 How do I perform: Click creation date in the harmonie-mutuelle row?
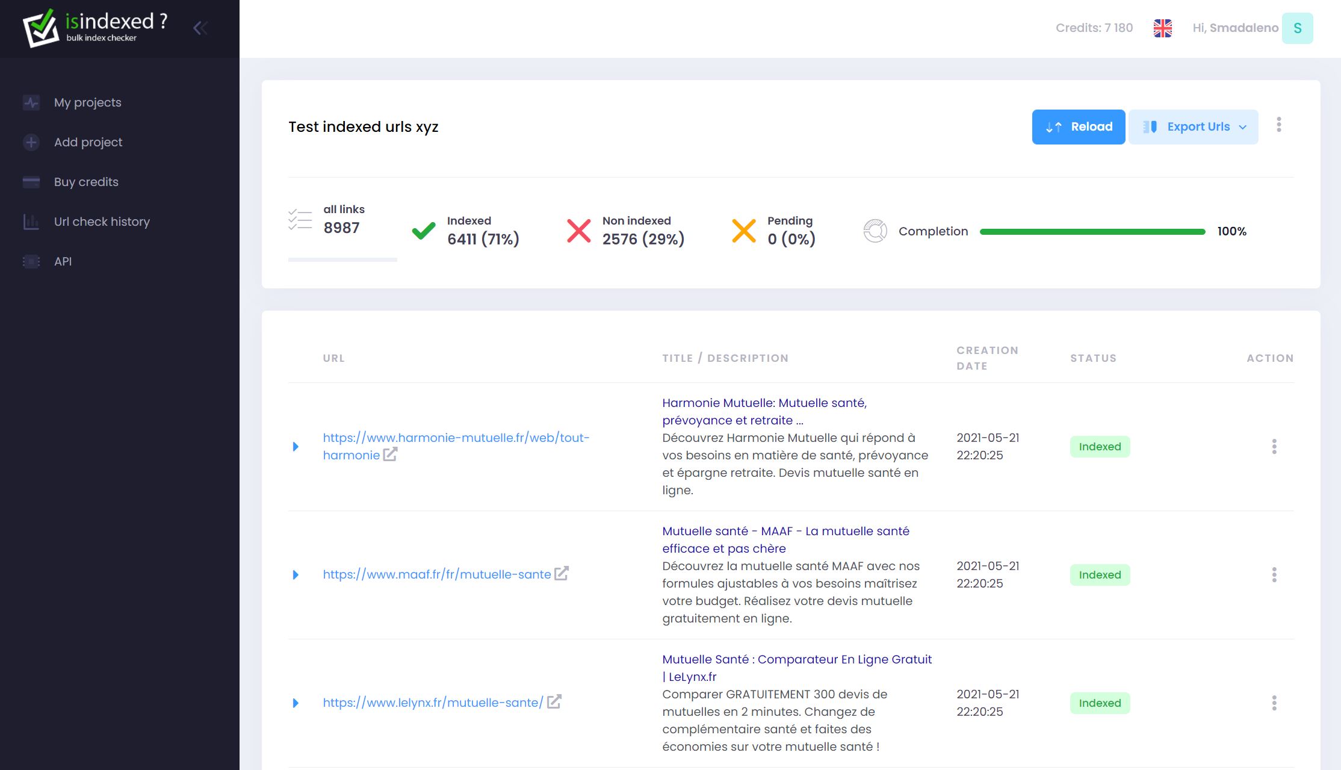988,446
